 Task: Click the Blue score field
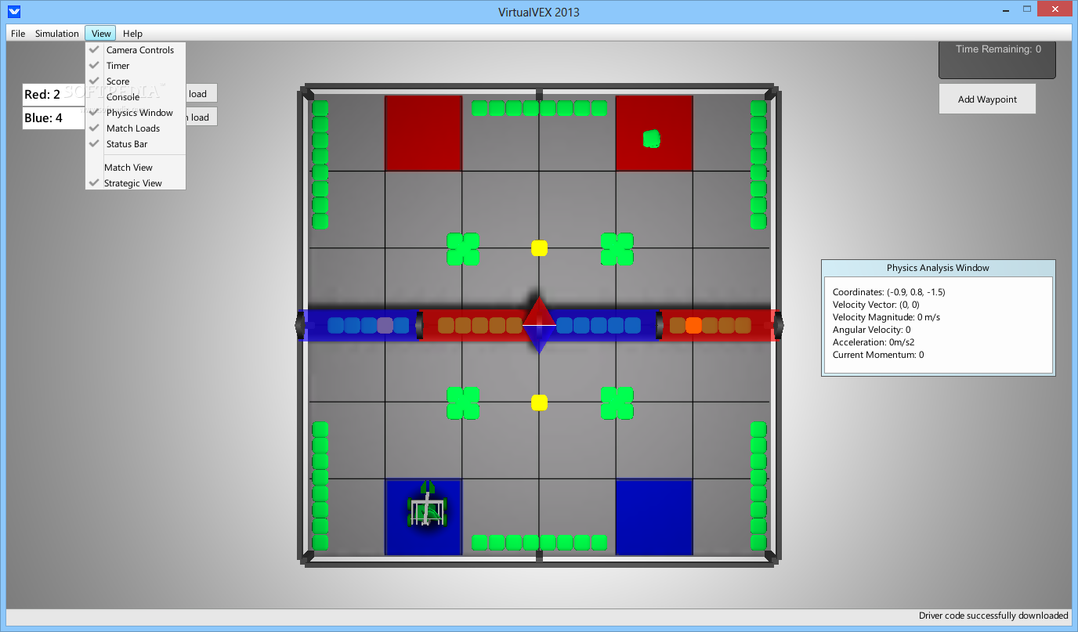coord(53,118)
